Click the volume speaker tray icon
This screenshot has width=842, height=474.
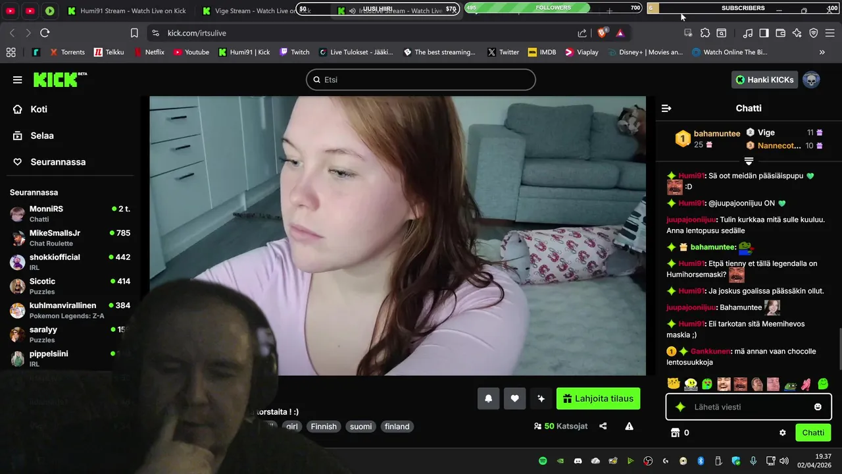[x=783, y=461]
